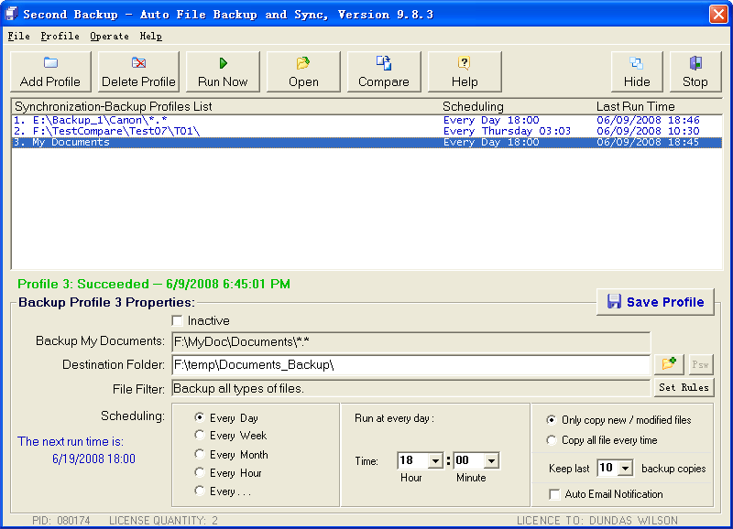Select Every Week scheduling
Image resolution: width=733 pixels, height=529 pixels.
point(200,435)
